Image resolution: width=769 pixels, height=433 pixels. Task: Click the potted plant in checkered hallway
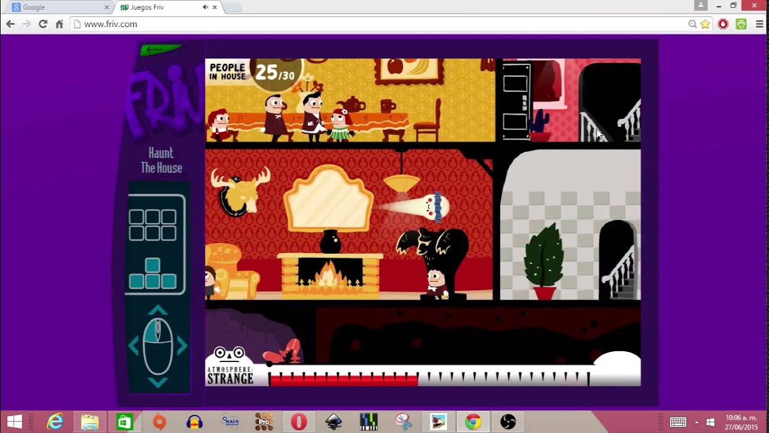pos(544,262)
